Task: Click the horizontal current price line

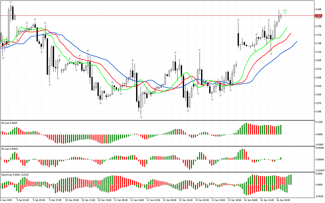Action: click(x=152, y=15)
